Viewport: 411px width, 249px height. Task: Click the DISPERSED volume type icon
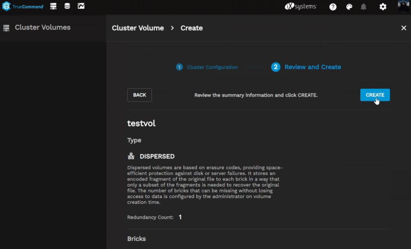(131, 156)
